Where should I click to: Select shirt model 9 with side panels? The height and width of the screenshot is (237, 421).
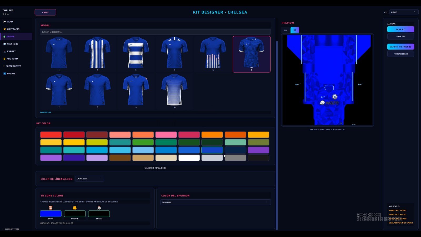(x=136, y=91)
